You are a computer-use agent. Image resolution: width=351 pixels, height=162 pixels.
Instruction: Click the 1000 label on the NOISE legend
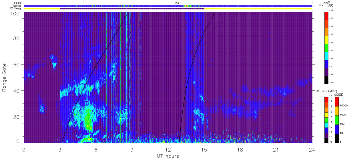pos(343,115)
